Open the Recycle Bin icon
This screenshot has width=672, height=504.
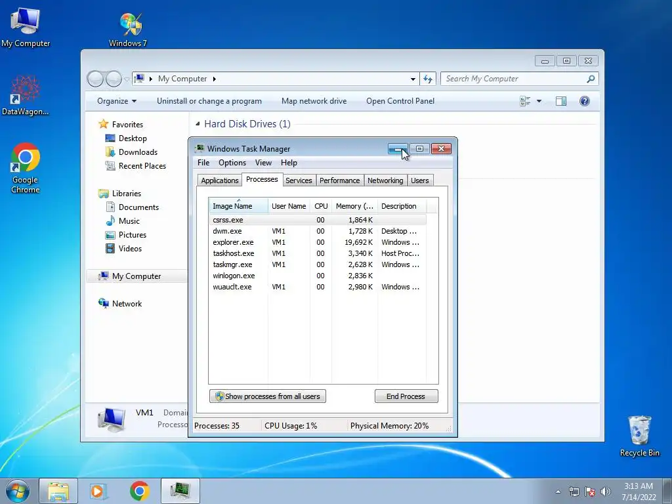click(x=639, y=436)
